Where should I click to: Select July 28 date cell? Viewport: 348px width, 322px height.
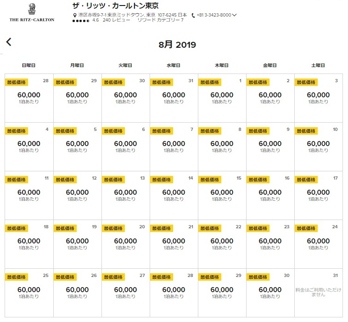coord(29,98)
